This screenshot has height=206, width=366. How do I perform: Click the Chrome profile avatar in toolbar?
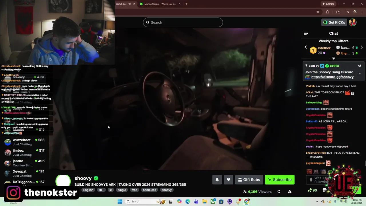(355, 12)
